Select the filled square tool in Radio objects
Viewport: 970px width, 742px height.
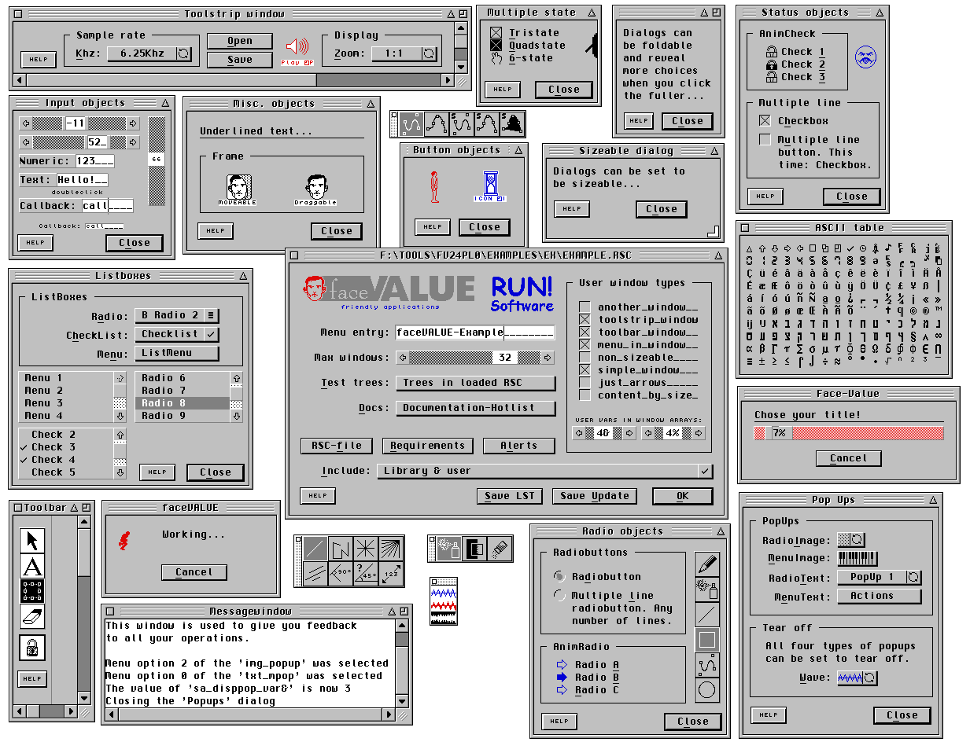(x=707, y=640)
